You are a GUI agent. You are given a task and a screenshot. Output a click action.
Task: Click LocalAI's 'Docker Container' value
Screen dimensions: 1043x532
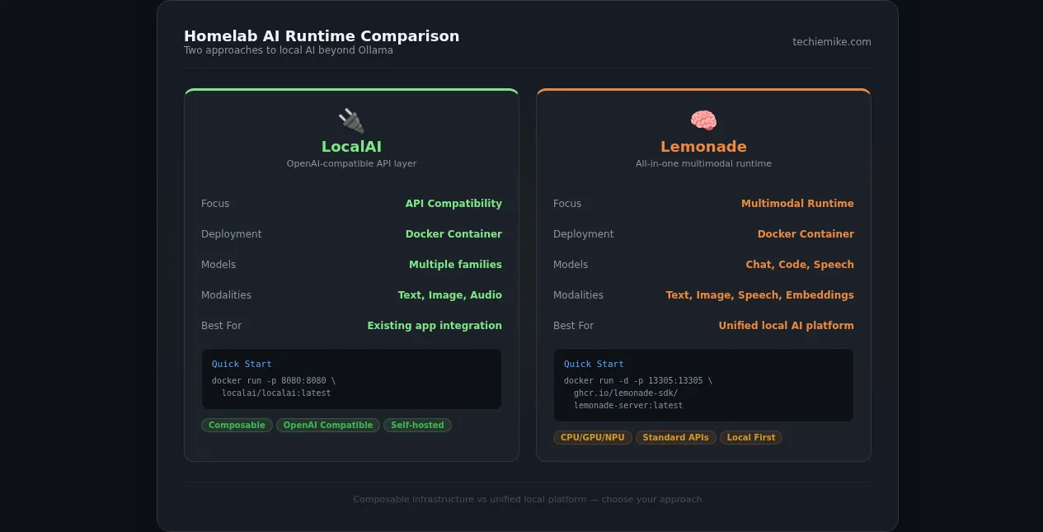(x=453, y=234)
